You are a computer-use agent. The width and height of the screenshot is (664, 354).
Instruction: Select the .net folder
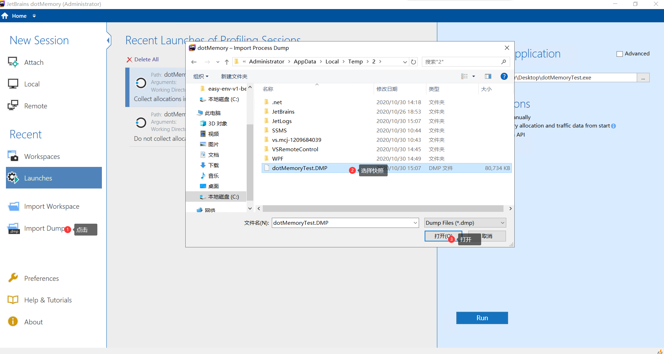[x=277, y=102]
